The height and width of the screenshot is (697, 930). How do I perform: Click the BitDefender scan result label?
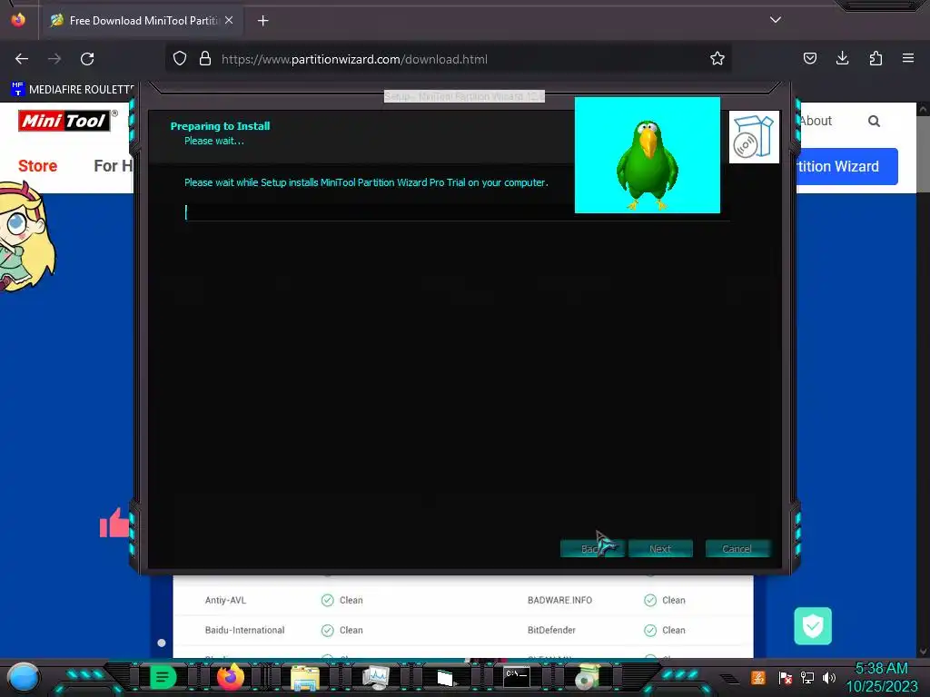point(551,630)
